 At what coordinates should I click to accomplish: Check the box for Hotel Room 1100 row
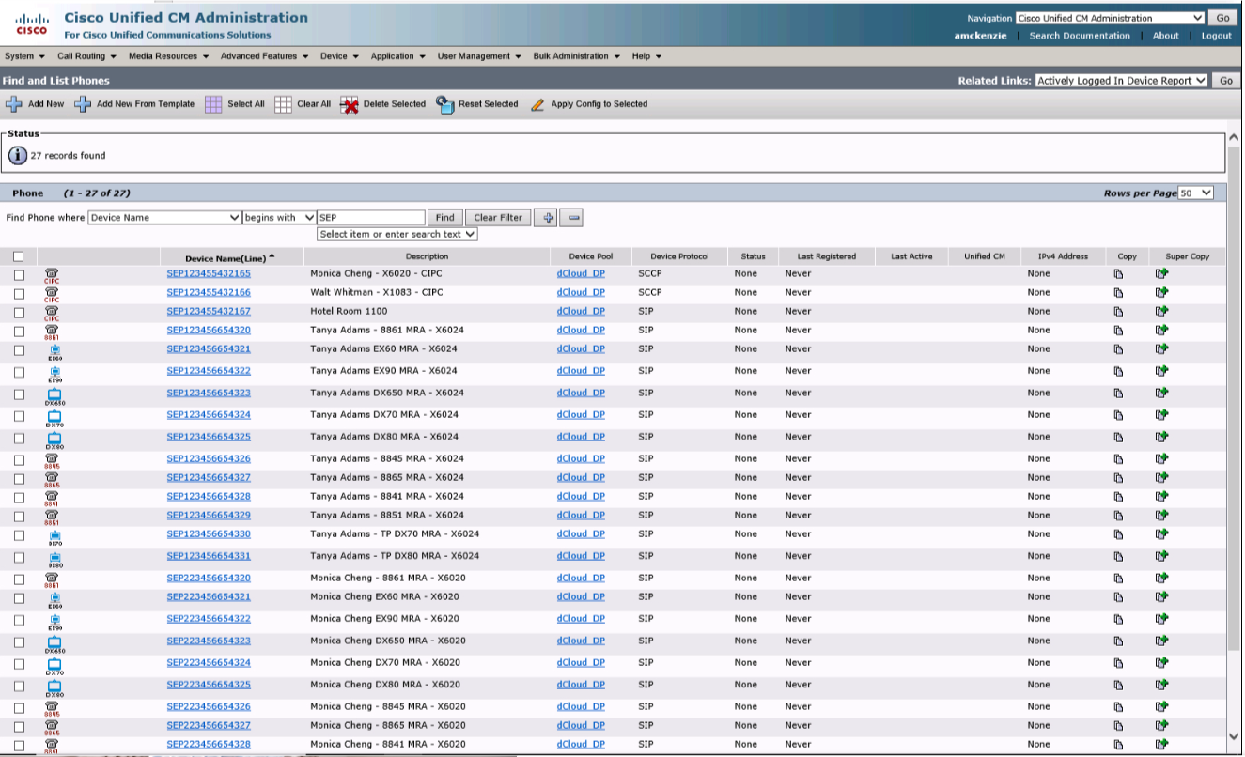coord(19,313)
